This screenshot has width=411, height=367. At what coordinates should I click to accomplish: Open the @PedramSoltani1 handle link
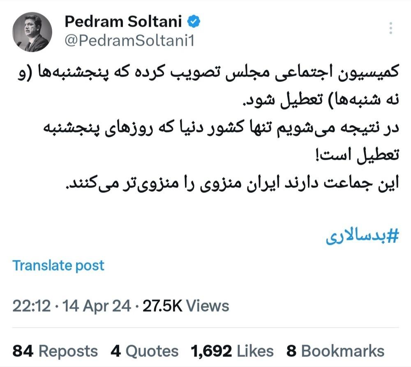click(x=129, y=41)
